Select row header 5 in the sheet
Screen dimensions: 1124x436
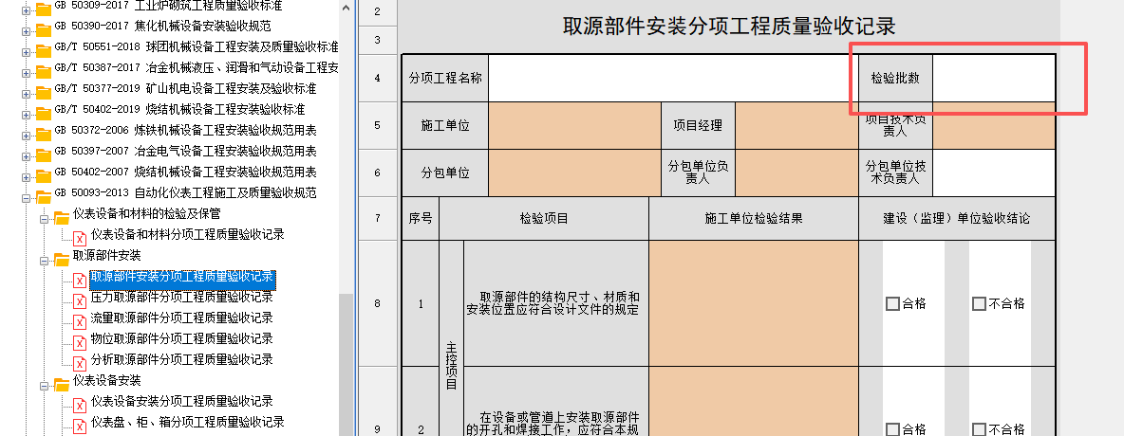(377, 125)
